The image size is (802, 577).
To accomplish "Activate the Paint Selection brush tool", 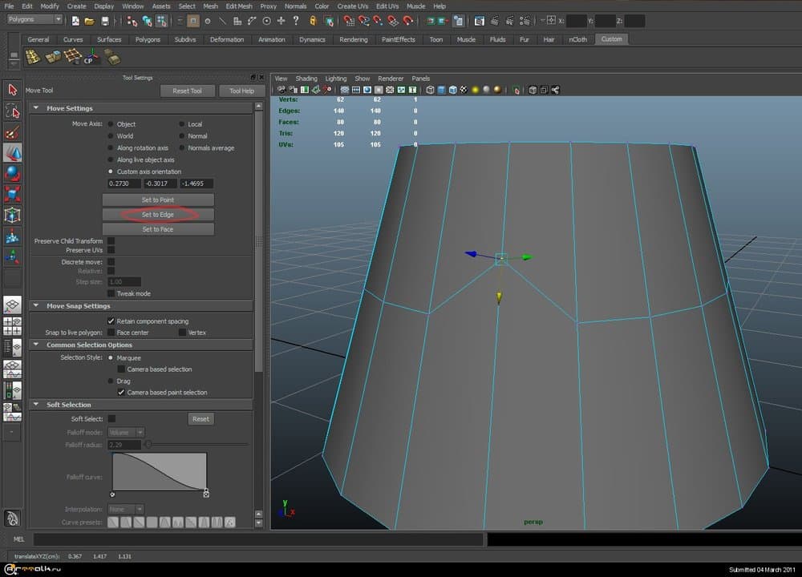I will click(12, 132).
